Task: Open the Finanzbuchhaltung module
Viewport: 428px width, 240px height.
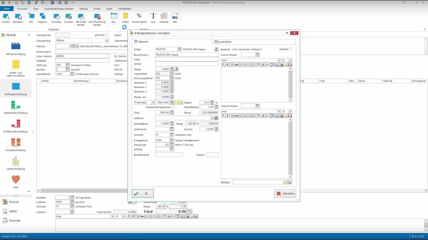Action: pos(16,145)
